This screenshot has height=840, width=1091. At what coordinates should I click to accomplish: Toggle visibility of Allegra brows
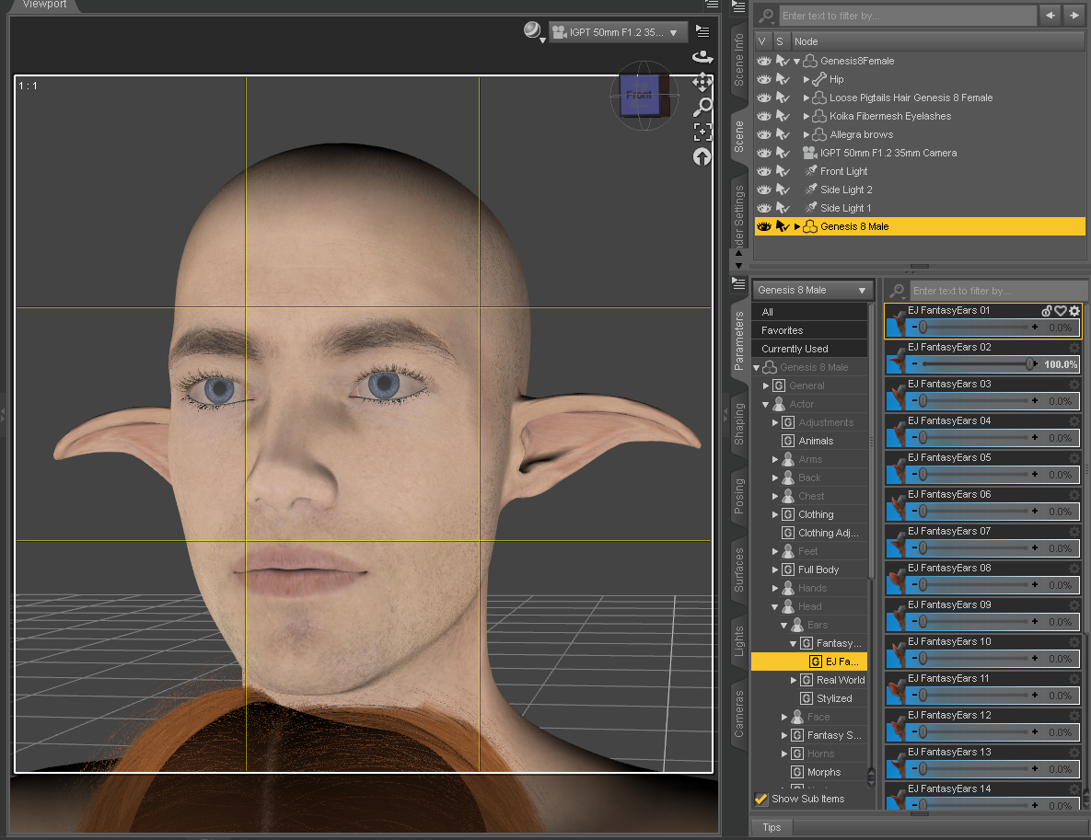pyautogui.click(x=763, y=134)
